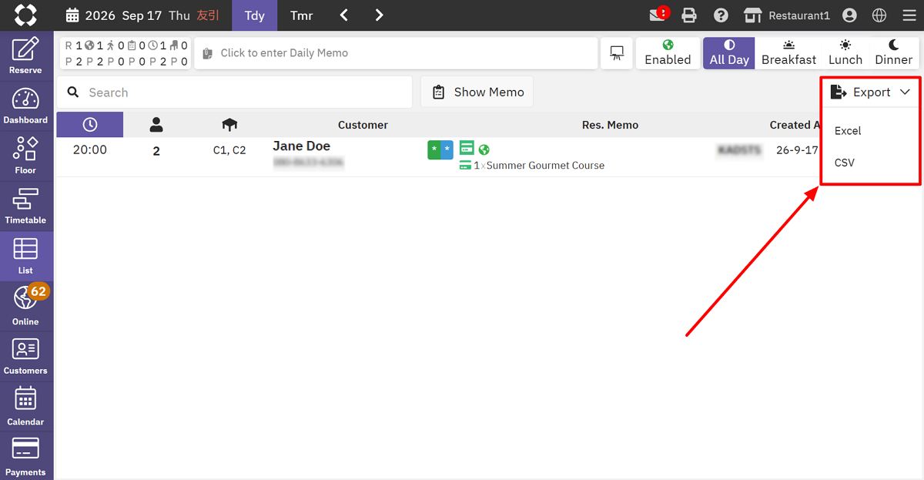The width and height of the screenshot is (924, 480).
Task: Go to the previous day arrow
Action: (344, 15)
